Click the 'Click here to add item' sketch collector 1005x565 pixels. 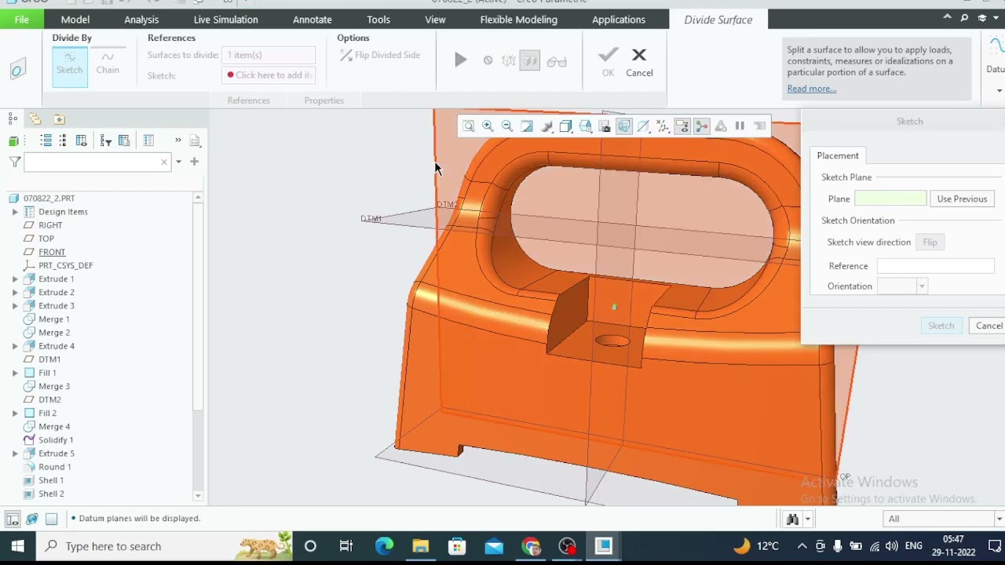pyautogui.click(x=269, y=75)
